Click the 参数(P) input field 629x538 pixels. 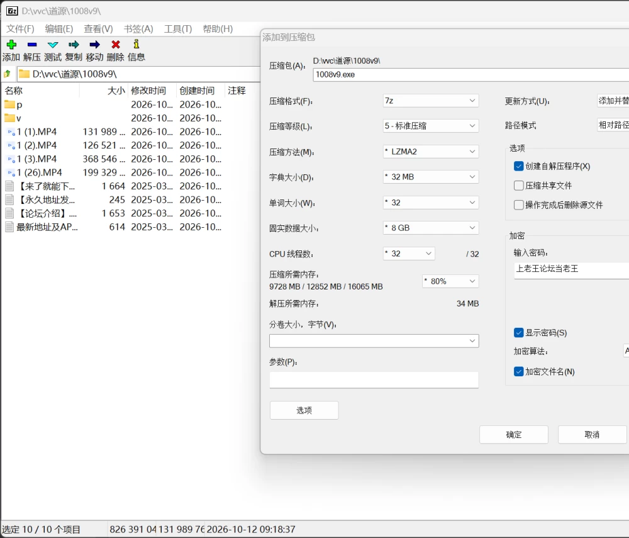[x=374, y=379]
